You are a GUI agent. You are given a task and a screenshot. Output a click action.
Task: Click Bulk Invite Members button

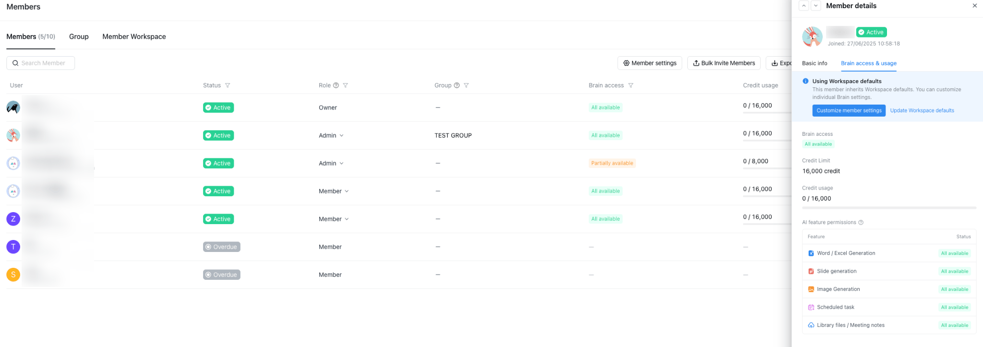click(x=724, y=63)
